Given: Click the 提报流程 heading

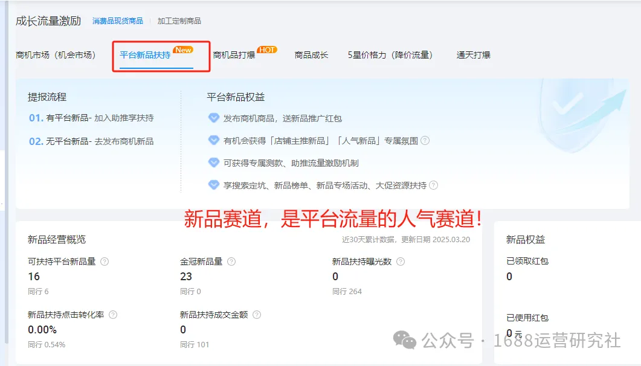Looking at the screenshot, I should click(47, 97).
